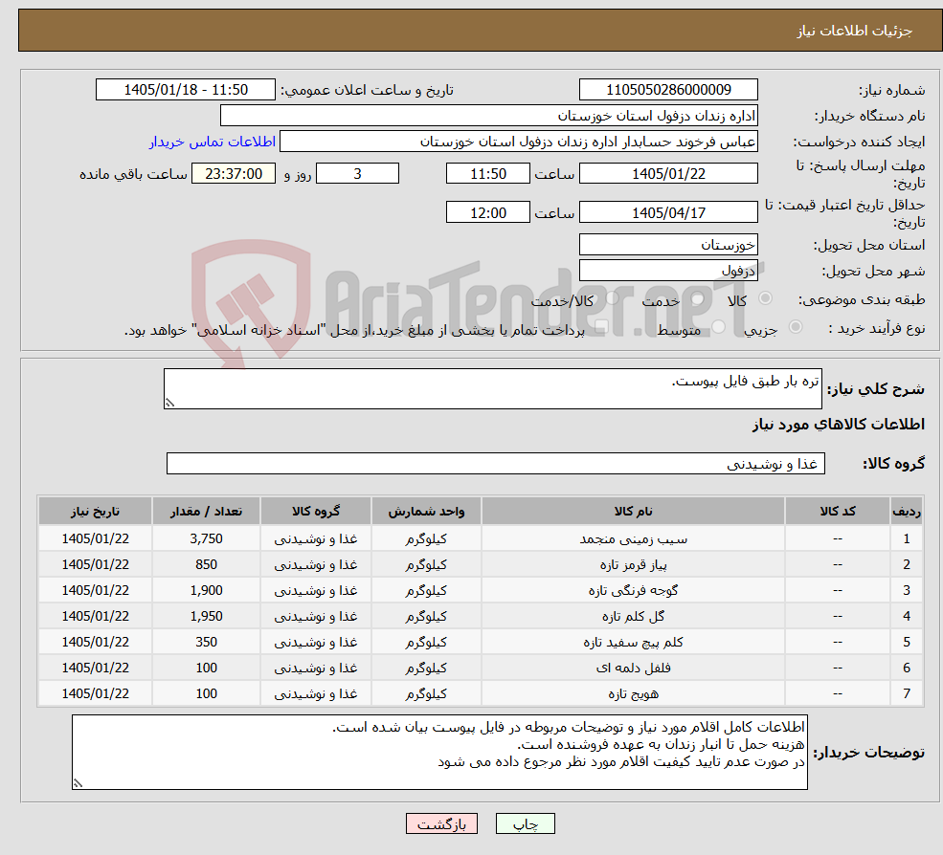
Task: Select the خدمت radio button
Action: click(698, 298)
